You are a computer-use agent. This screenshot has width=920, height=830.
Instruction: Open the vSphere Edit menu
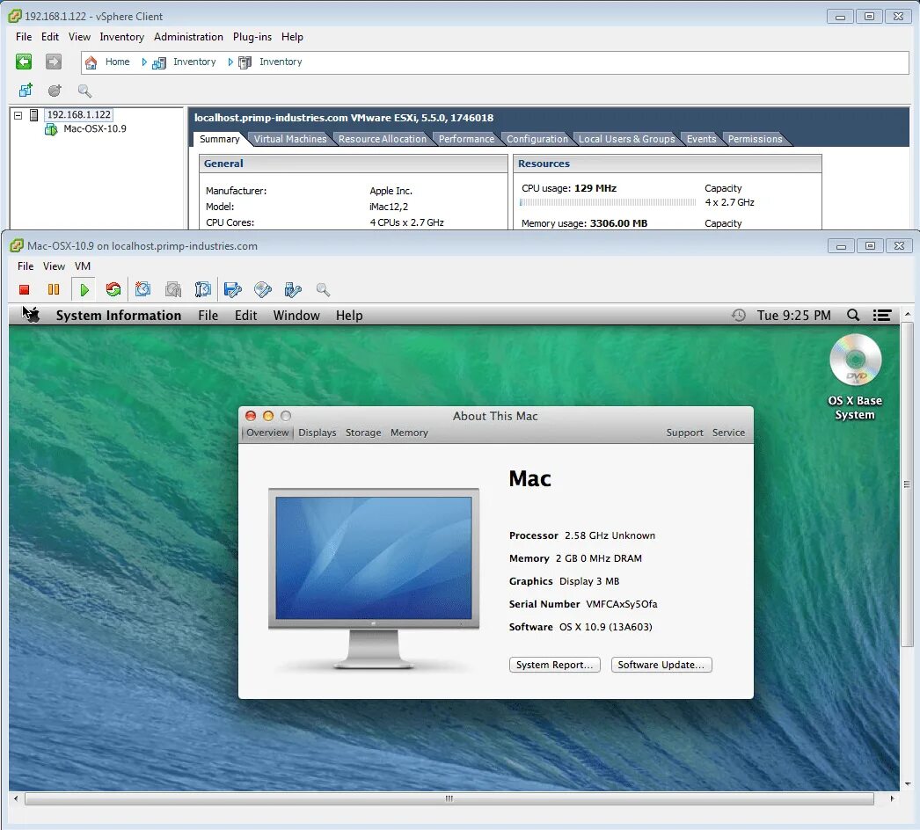pos(50,36)
